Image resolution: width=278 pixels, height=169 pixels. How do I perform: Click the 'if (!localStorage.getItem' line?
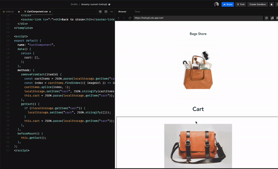click(55, 108)
